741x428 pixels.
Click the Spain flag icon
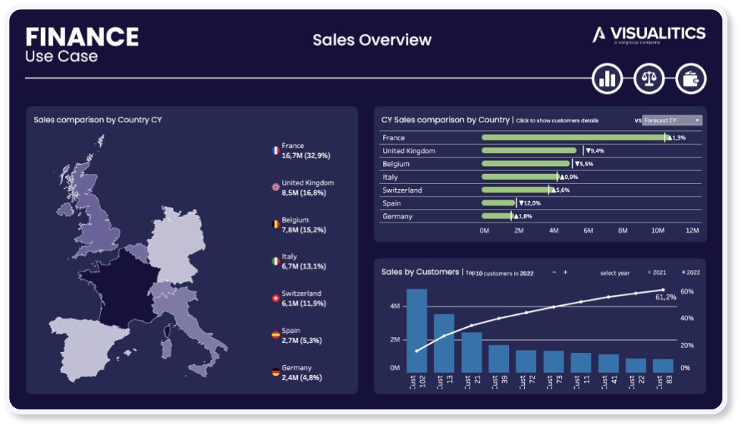coord(275,335)
